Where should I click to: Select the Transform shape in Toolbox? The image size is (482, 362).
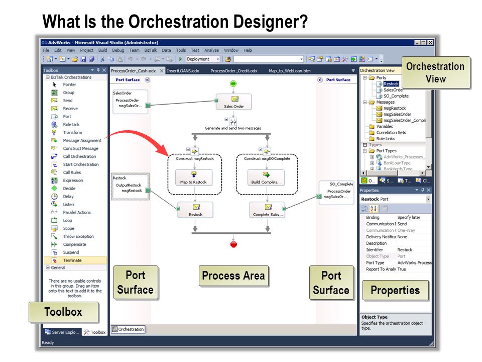[x=72, y=133]
